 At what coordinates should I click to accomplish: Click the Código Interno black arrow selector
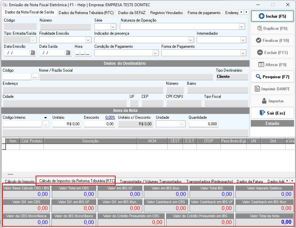[45, 118]
